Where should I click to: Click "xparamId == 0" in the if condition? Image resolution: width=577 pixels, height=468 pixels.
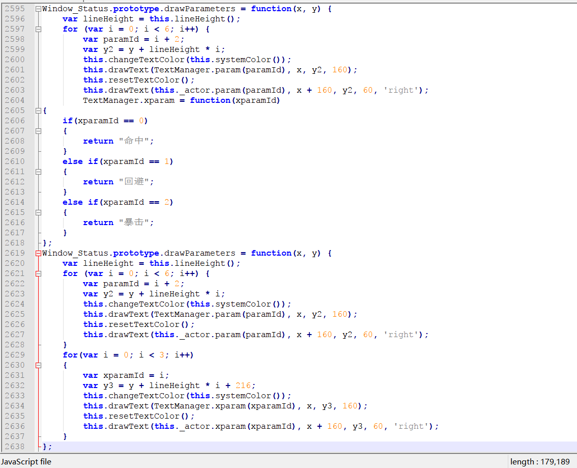coord(111,121)
